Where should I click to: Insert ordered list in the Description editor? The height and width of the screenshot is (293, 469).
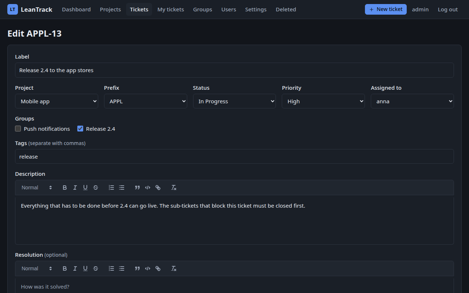pyautogui.click(x=111, y=188)
